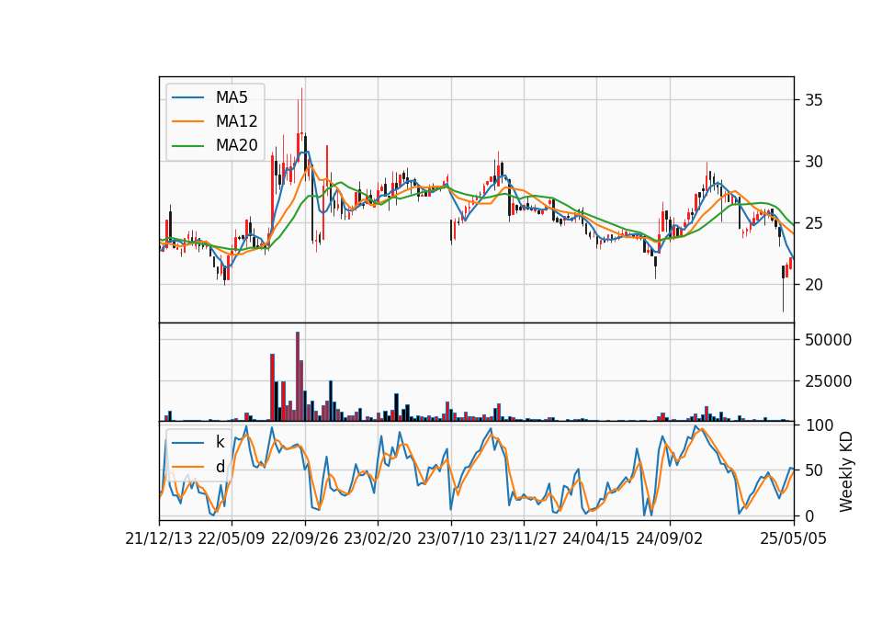882x634 pixels.
Task: Click the MA12 legend label
Action: tap(236, 121)
